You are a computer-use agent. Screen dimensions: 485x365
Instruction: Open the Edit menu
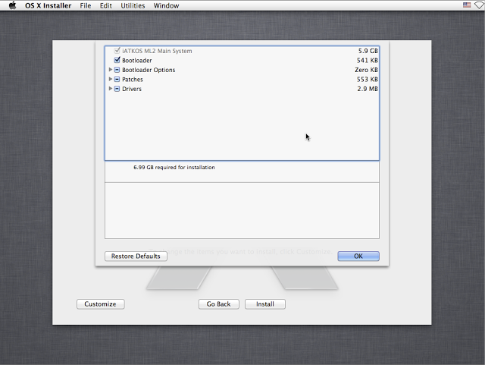[106, 5]
